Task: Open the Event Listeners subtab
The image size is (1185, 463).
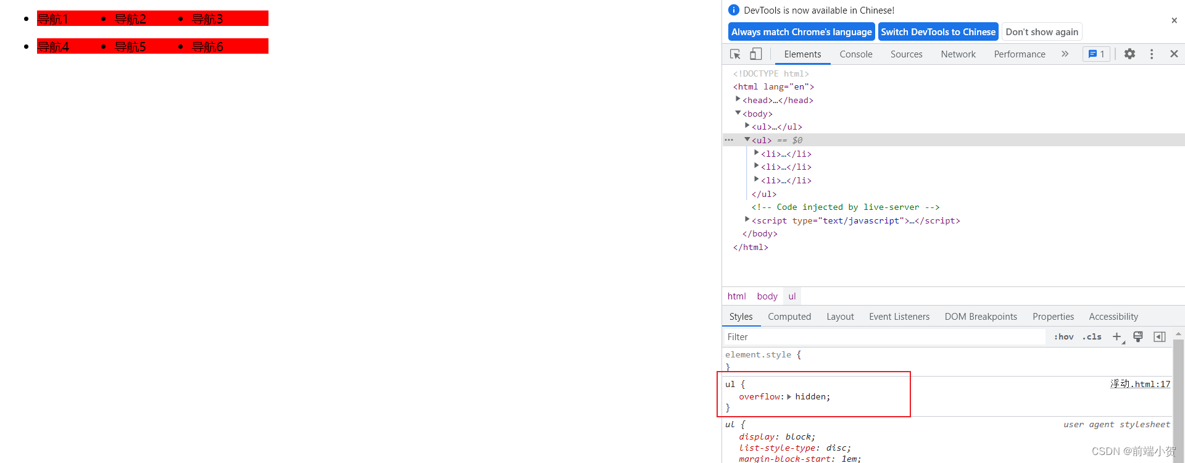Action: [x=899, y=317]
